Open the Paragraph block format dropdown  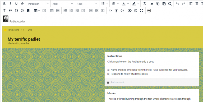(38, 4)
